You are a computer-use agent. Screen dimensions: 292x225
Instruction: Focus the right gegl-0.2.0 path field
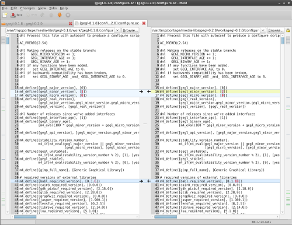click(206, 30)
